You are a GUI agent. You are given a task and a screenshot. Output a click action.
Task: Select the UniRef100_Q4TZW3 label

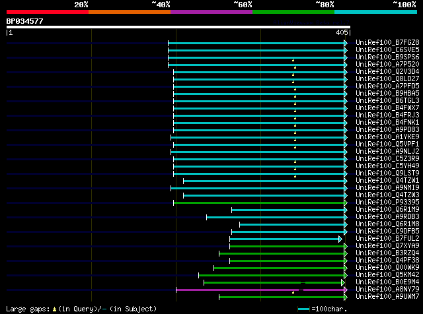pos(387,195)
